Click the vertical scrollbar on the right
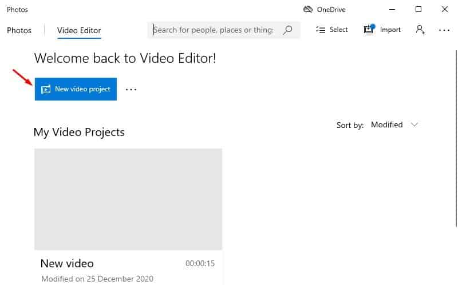The width and height of the screenshot is (458, 285). (456, 138)
